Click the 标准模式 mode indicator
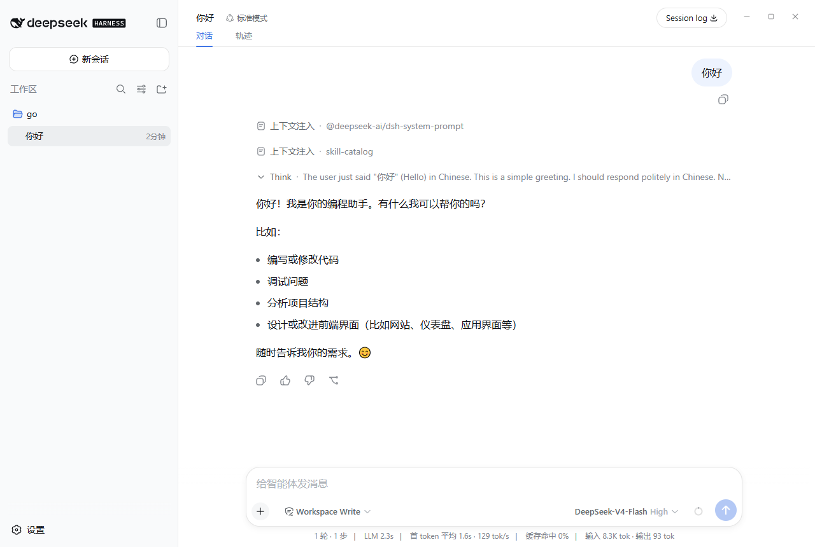 pyautogui.click(x=247, y=18)
